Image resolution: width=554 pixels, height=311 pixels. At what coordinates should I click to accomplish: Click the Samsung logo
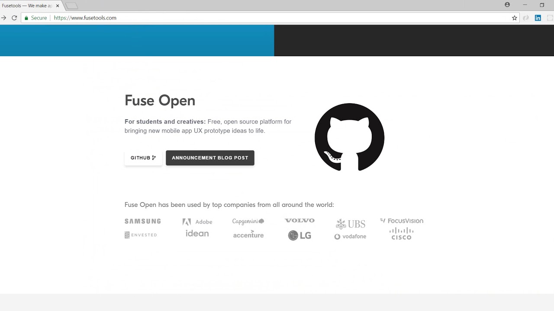click(142, 221)
